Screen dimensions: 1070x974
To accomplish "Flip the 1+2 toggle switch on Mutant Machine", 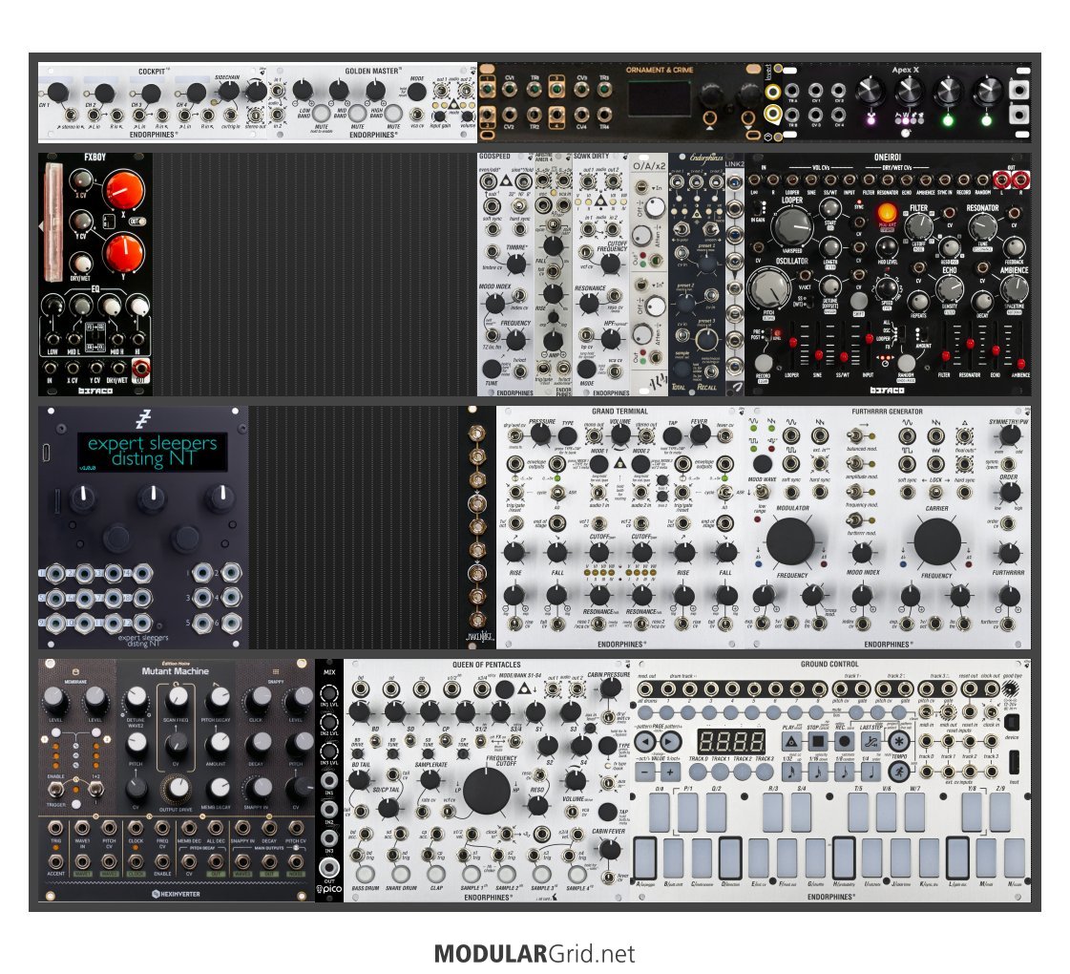I will [95, 790].
